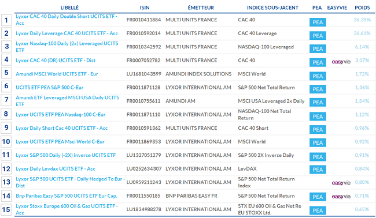Click easyvie logo on Lyxor CAC 40 (DR) row
Screen dimensions: 376x218
[341, 62]
